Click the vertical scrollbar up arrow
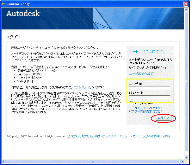 [186, 10]
